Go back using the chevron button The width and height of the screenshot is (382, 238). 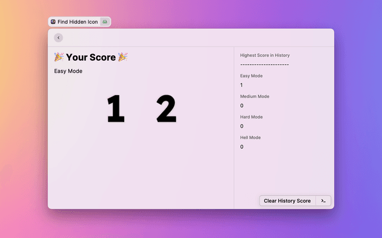point(58,37)
